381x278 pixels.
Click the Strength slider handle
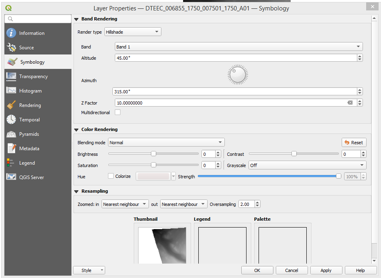click(338, 176)
